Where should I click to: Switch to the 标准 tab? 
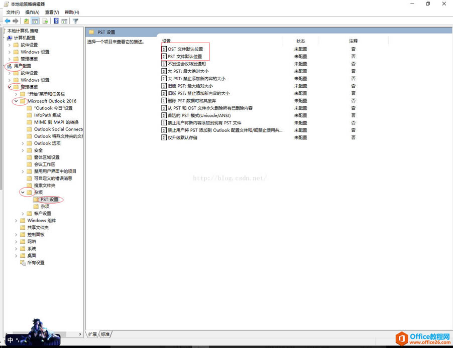[x=105, y=334]
